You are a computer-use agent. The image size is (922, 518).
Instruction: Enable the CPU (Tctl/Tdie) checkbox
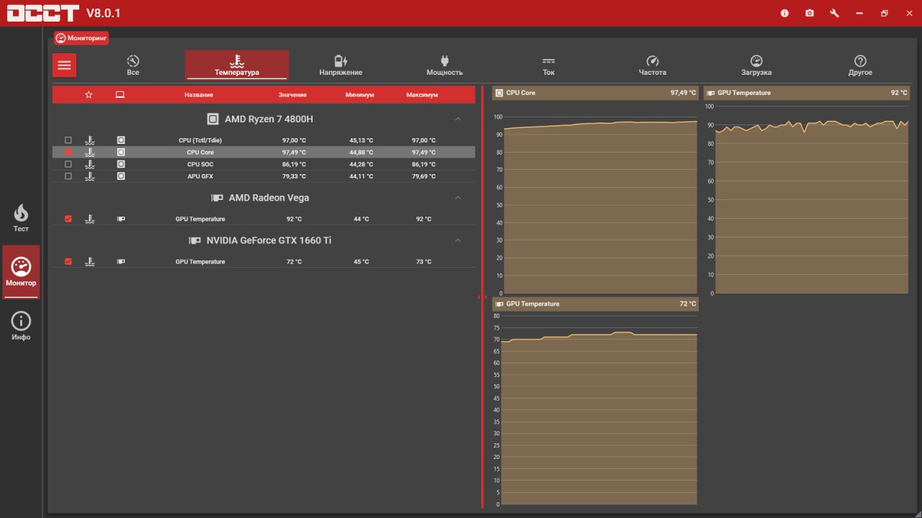tap(68, 140)
